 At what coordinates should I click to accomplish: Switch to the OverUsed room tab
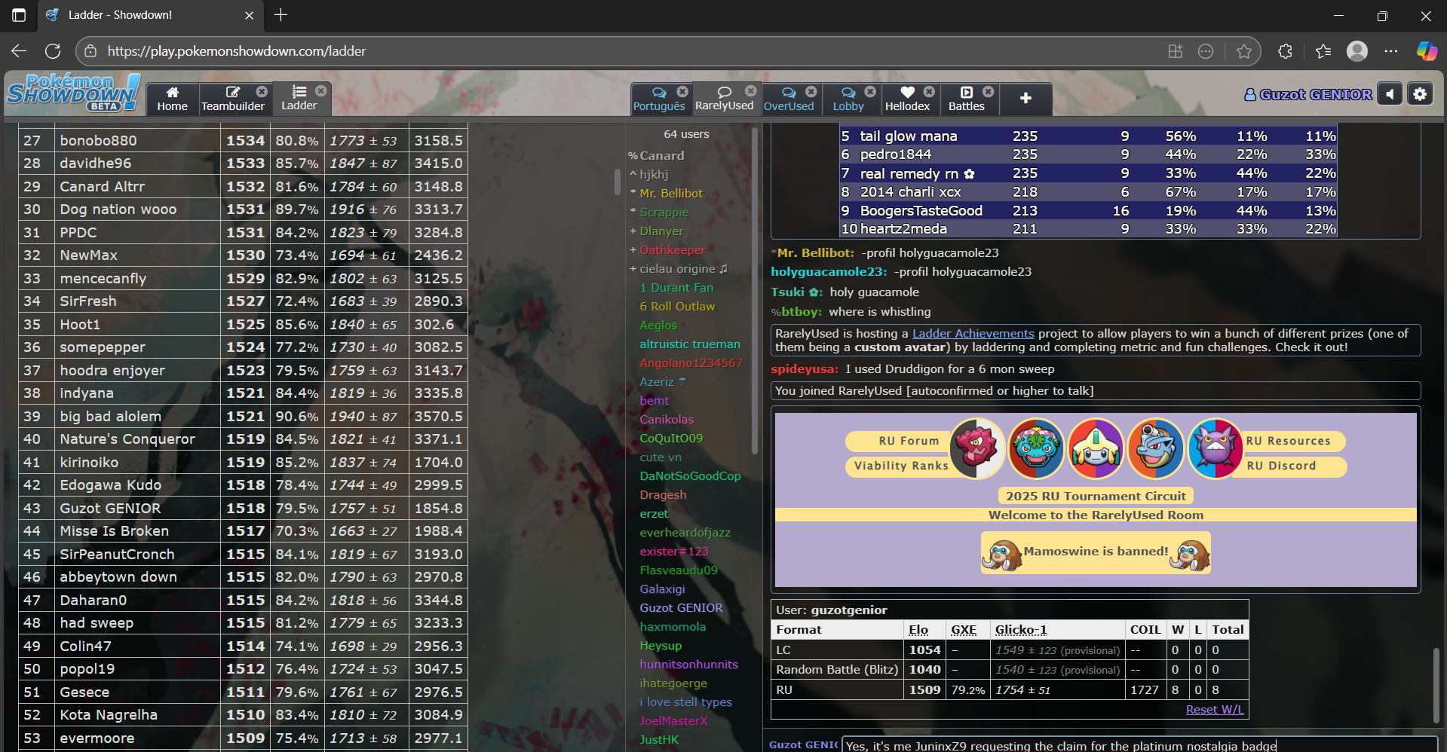point(789,99)
